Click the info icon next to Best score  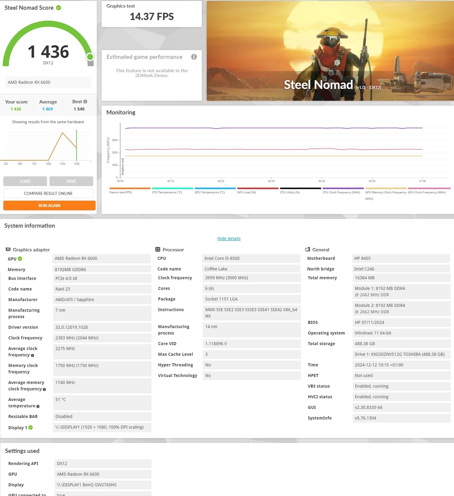[x=85, y=102]
